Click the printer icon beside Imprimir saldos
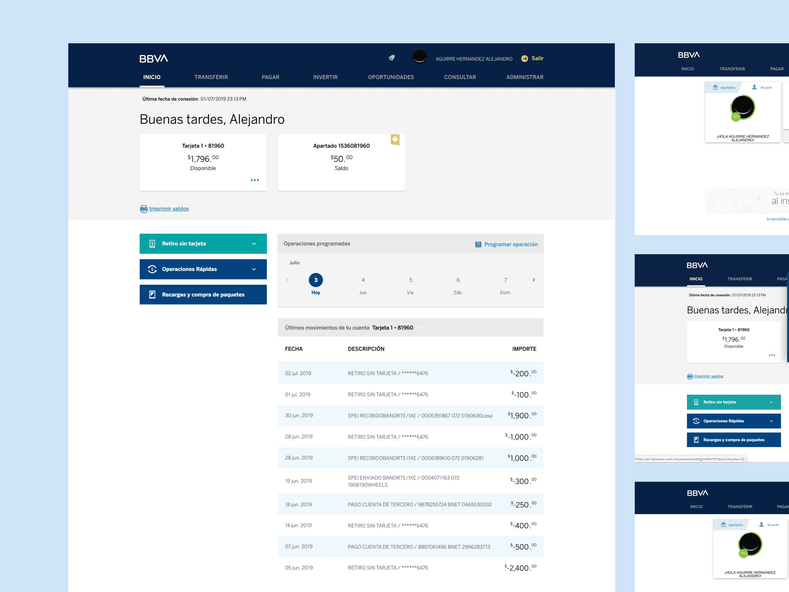The width and height of the screenshot is (789, 592). [x=144, y=209]
